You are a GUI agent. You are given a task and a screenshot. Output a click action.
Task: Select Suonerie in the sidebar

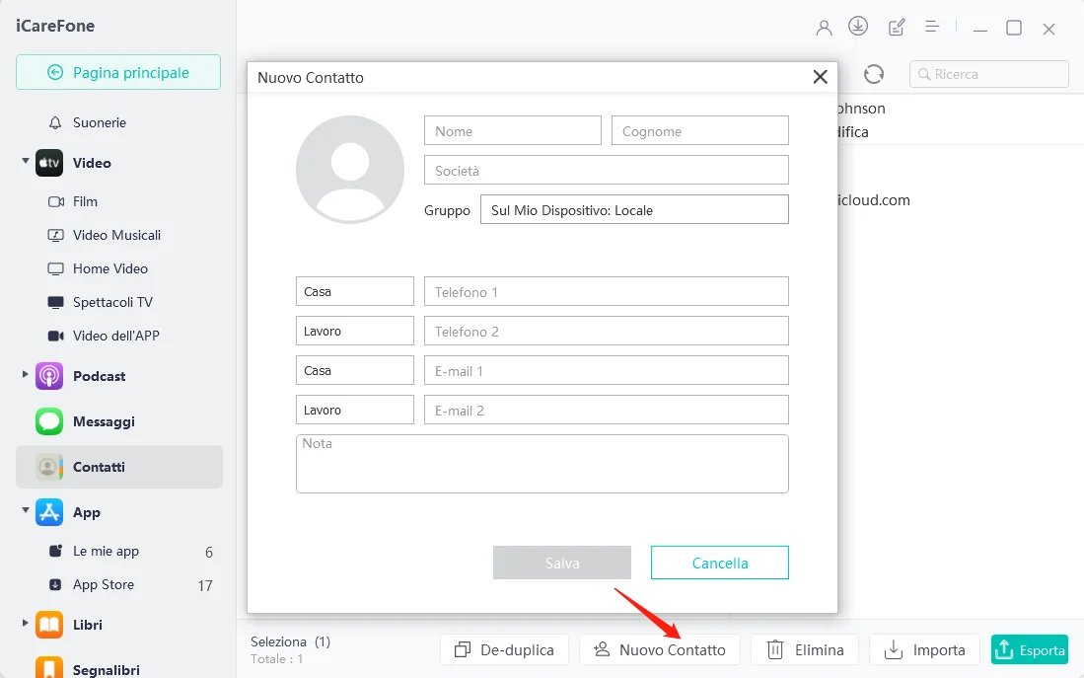point(99,122)
